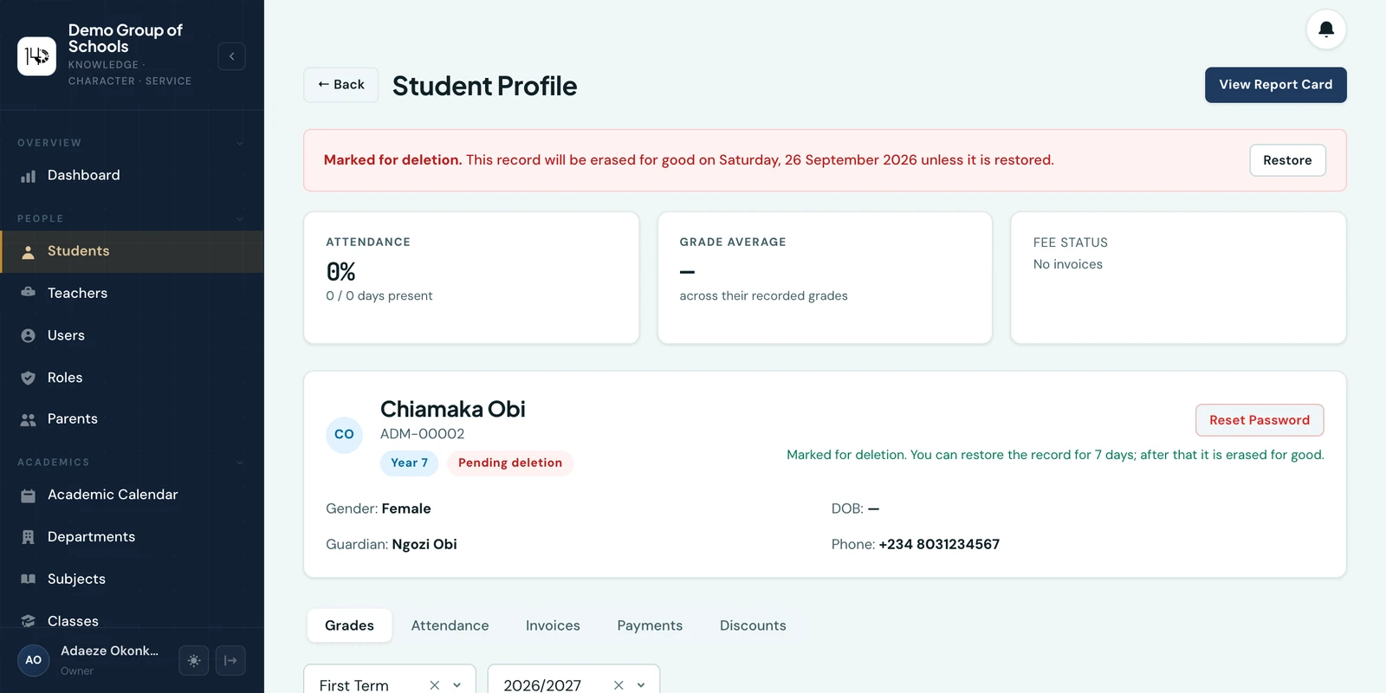
Task: Click the Parents group icon
Action: tap(29, 419)
